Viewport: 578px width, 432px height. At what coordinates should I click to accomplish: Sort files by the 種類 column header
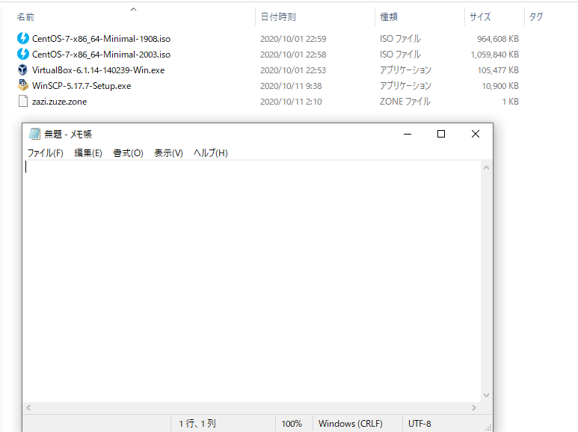389,17
